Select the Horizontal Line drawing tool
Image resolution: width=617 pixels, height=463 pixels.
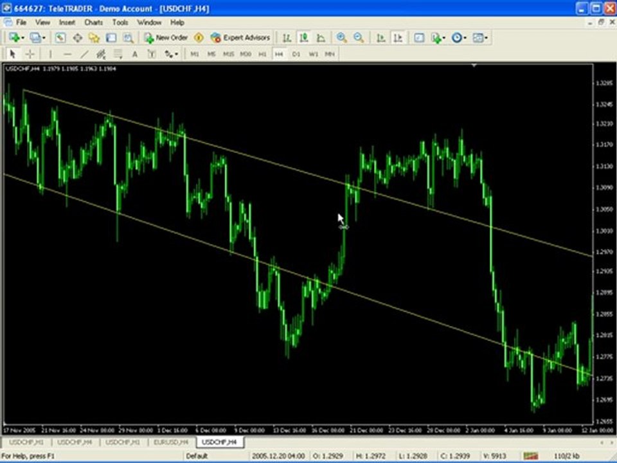tap(67, 54)
